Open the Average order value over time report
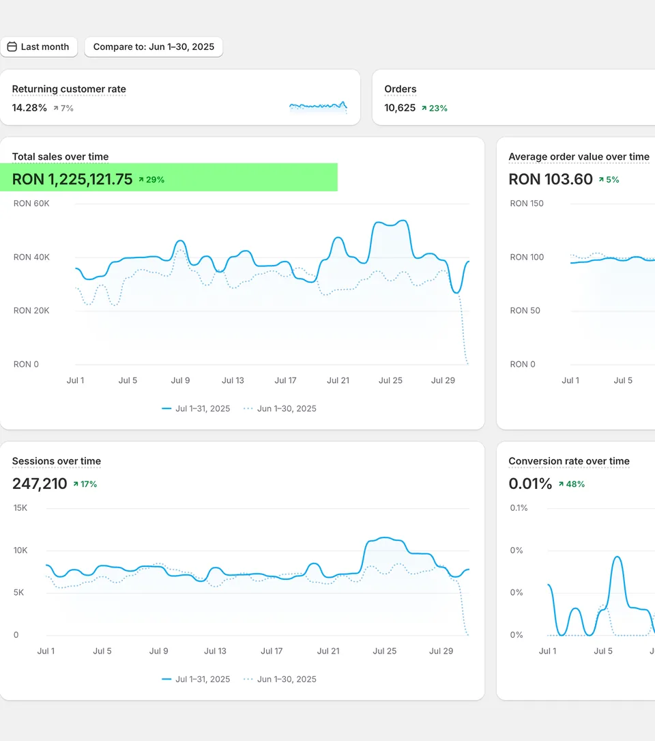The image size is (655, 741). click(x=579, y=156)
